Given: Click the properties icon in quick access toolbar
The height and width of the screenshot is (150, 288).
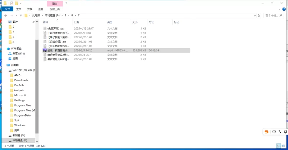Looking at the screenshot, I should point(12,3).
